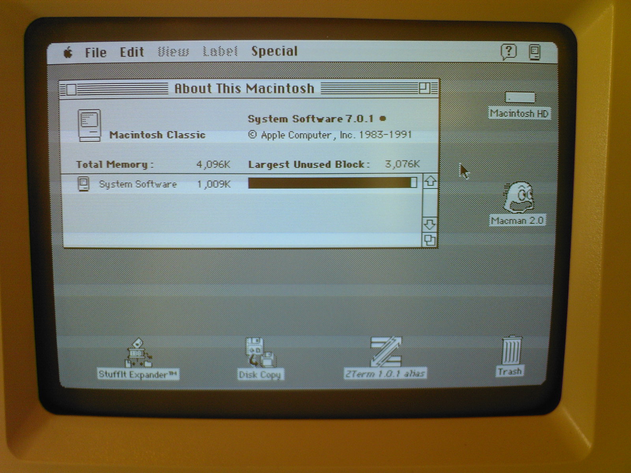The image size is (631, 473).
Task: Click the "StuffIt Expander" icon label
Action: [x=138, y=374]
